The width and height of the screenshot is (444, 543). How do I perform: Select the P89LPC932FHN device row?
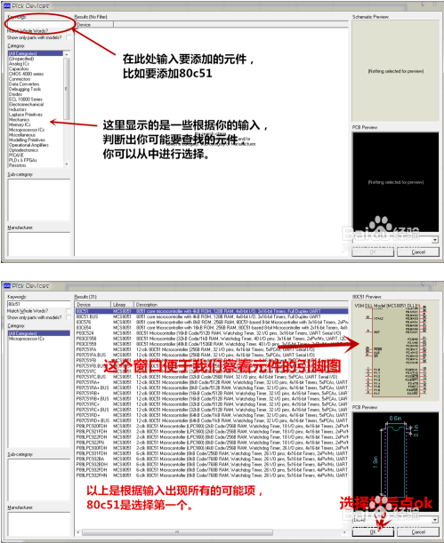click(x=212, y=475)
